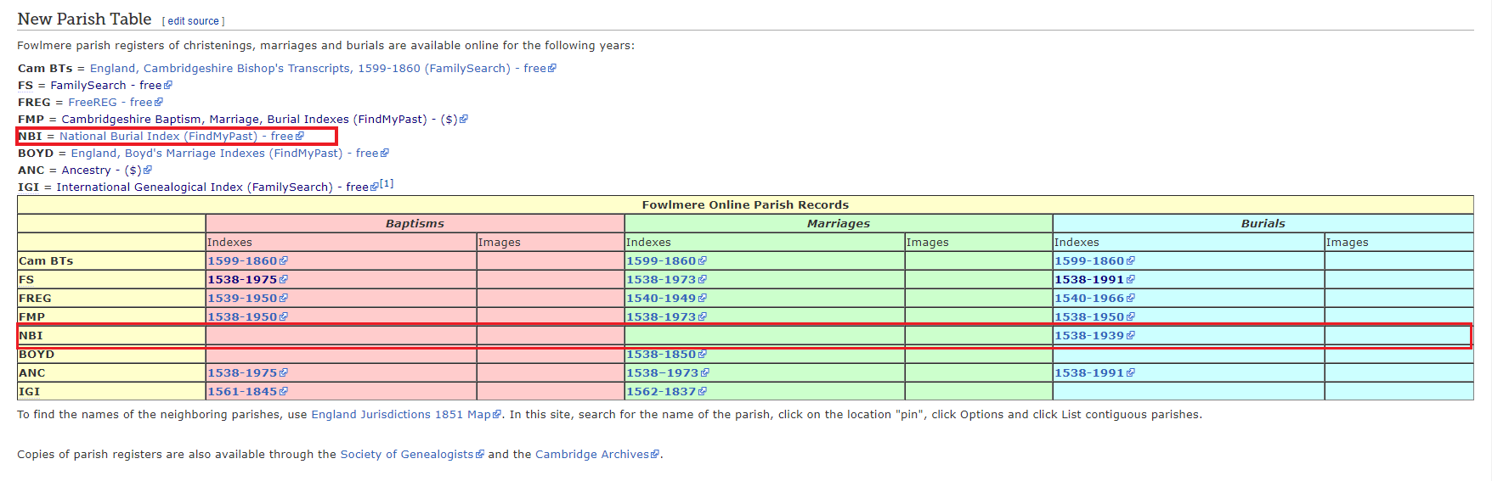Click external-link icon after Ancestry ($)
Screen dimensions: 1492x481
pos(148,171)
